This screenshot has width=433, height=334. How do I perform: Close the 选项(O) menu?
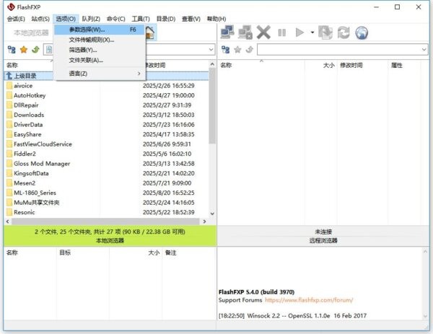point(66,19)
